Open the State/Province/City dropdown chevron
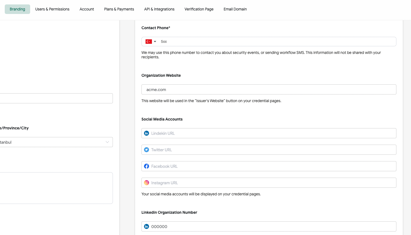This screenshot has height=235, width=411. coord(107,142)
